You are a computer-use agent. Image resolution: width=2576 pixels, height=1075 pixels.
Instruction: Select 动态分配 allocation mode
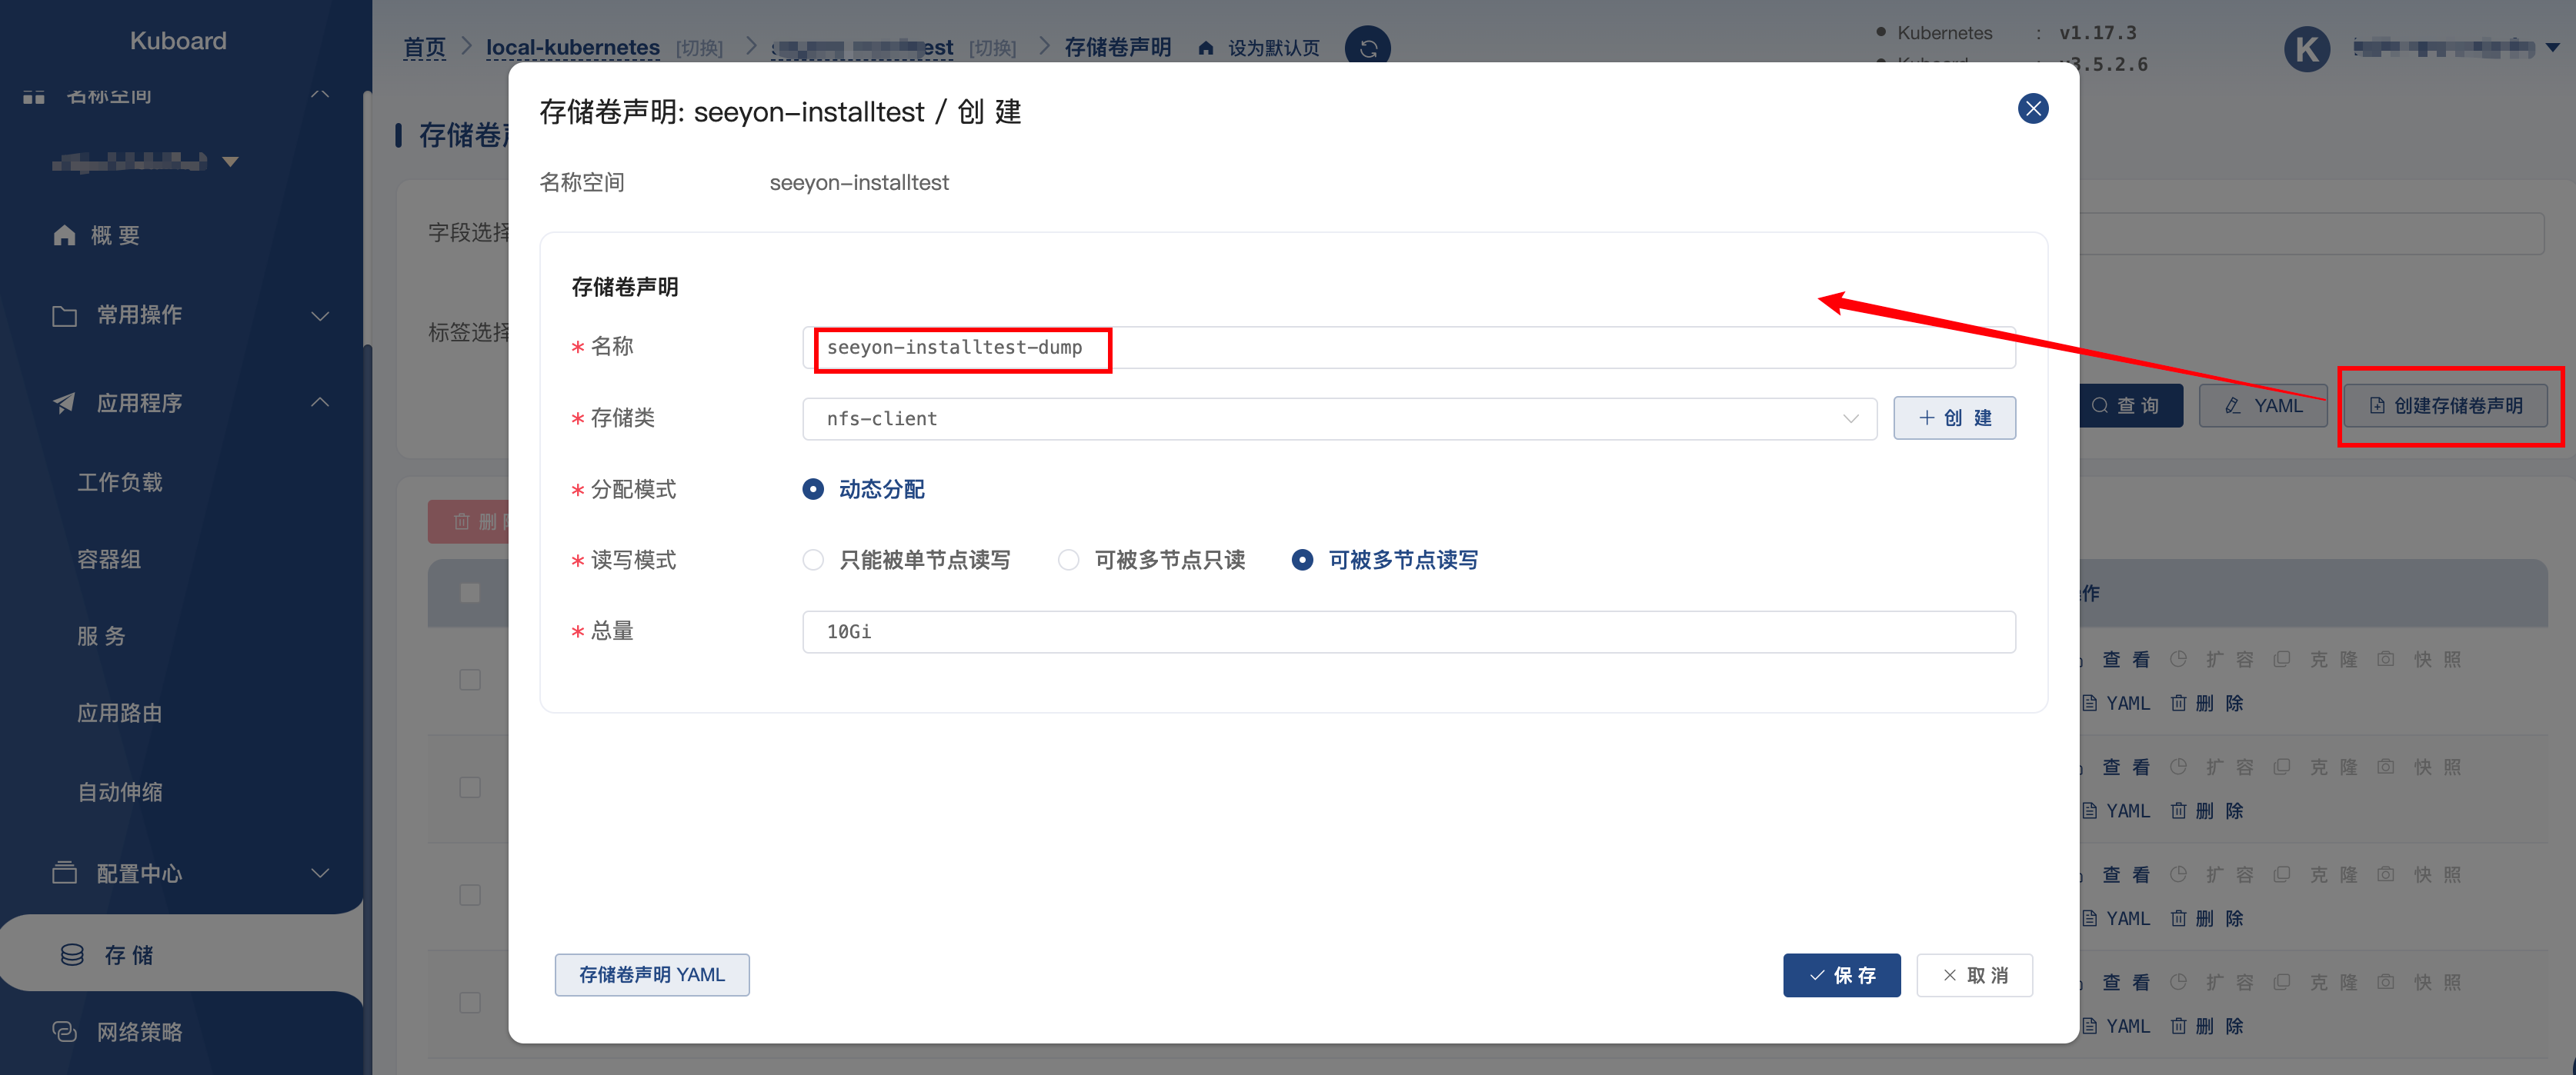[x=813, y=490]
